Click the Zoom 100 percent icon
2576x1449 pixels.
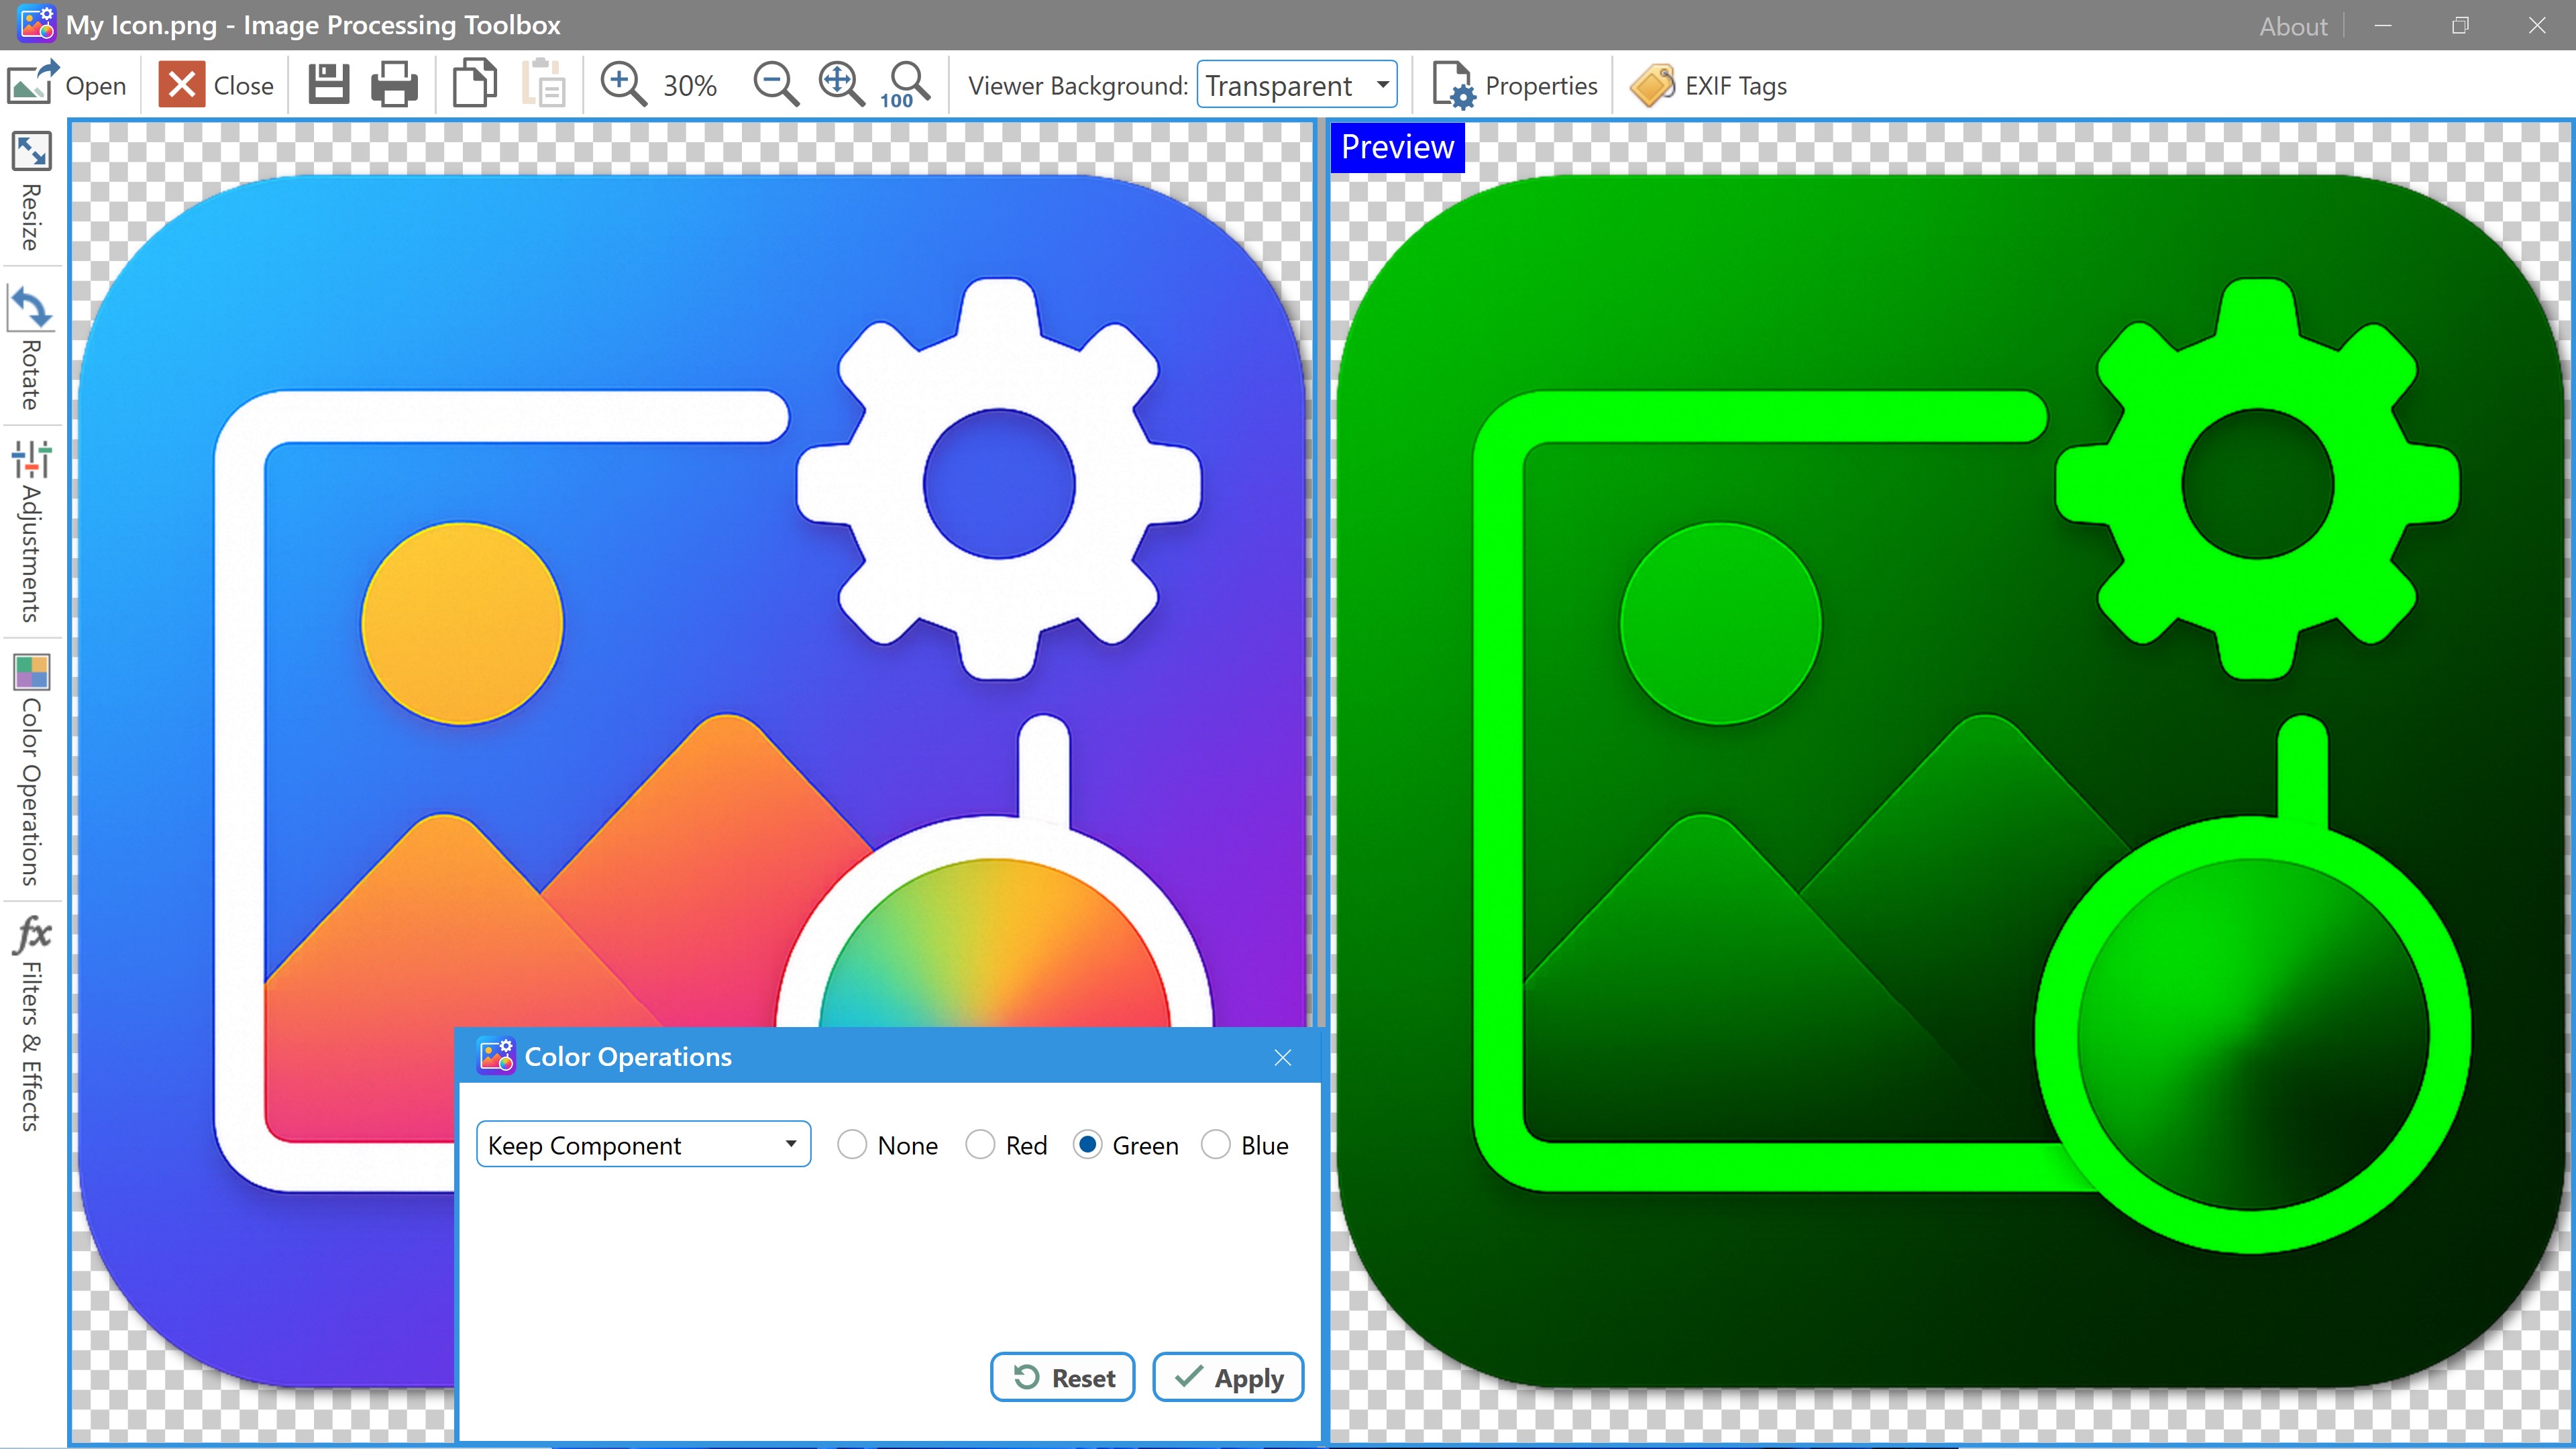coord(907,84)
